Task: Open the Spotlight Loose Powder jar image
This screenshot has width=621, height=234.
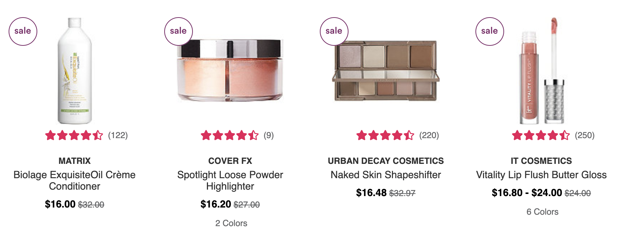Action: coord(230,70)
